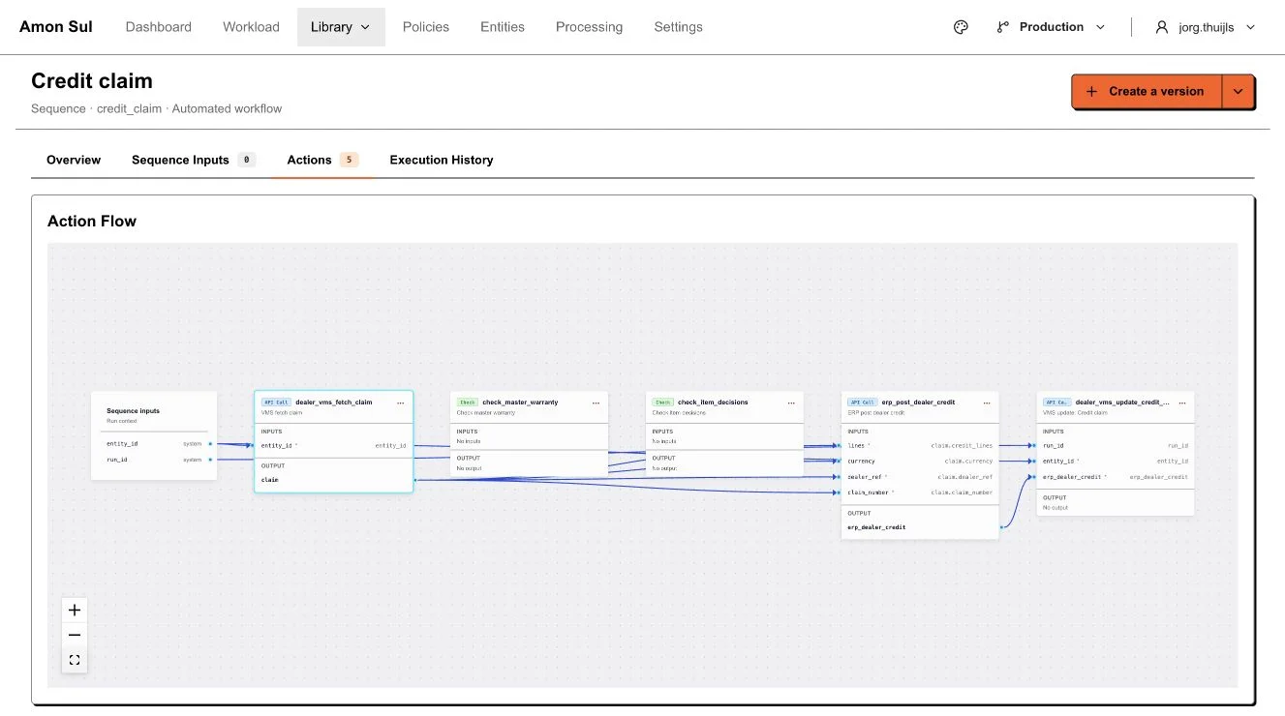1285x716 pixels.
Task: Fit the action flow to view
Action: pyautogui.click(x=75, y=660)
